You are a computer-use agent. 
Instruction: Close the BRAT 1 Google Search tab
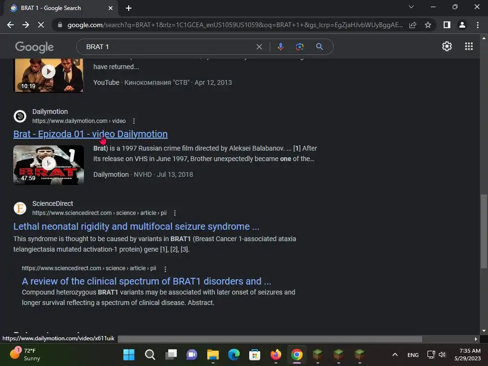coord(111,8)
